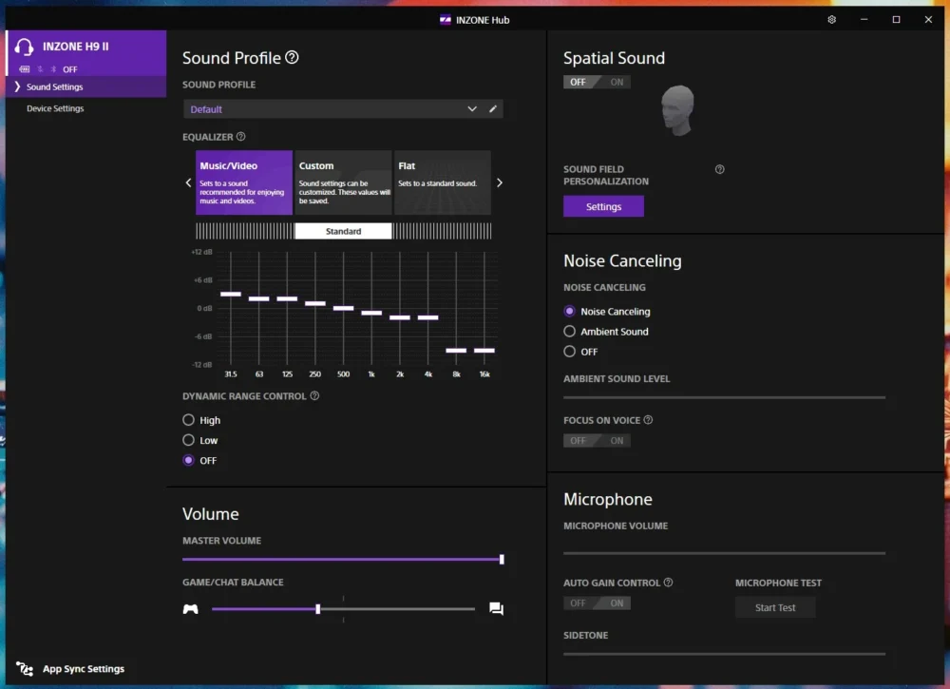Click the Sound Profile help icon
This screenshot has height=689, width=950.
coord(292,58)
